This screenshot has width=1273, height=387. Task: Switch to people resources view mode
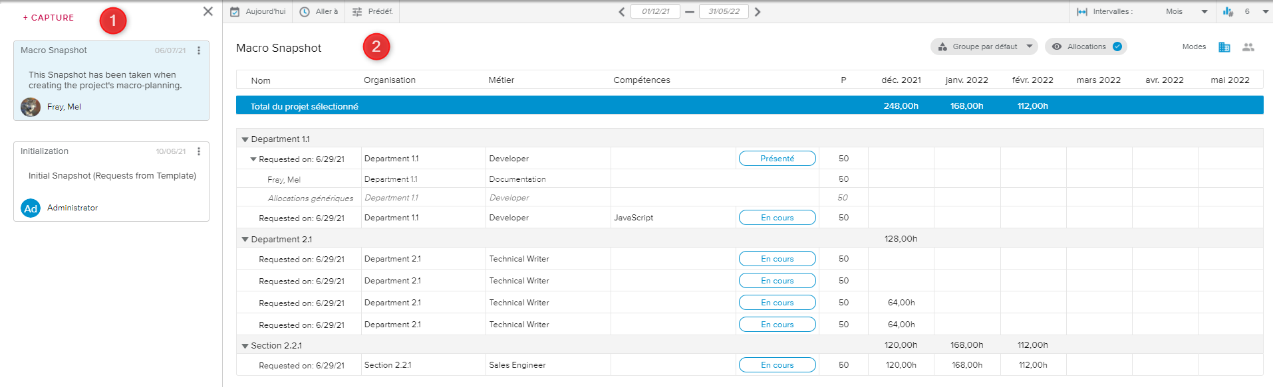[x=1248, y=47]
